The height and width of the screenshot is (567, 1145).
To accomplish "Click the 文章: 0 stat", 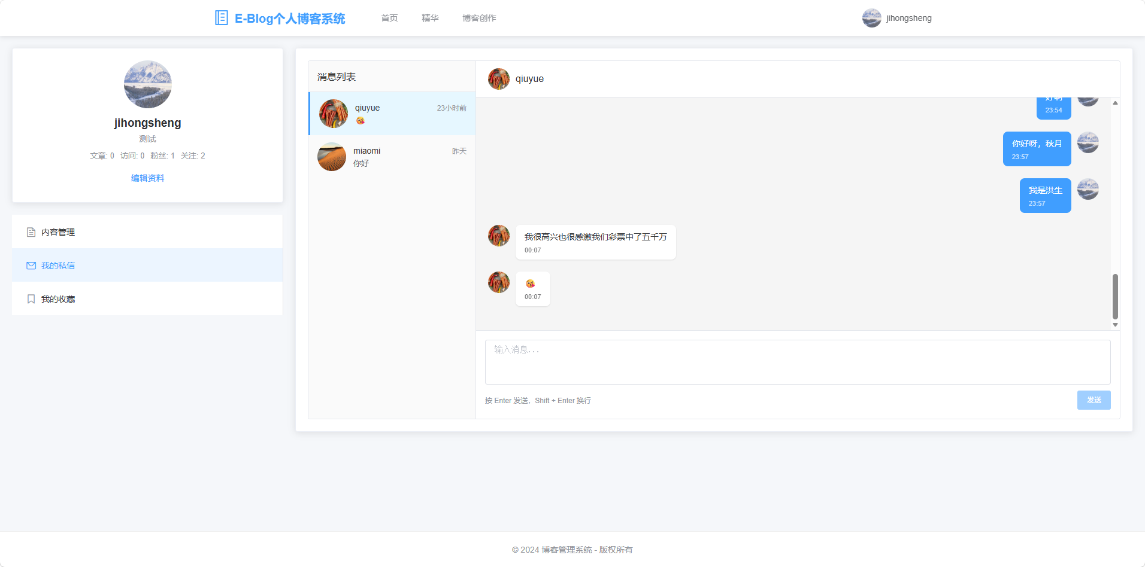I will click(x=102, y=156).
